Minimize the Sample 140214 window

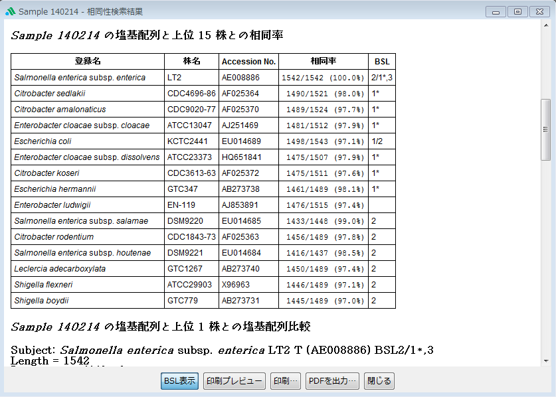tap(496, 11)
